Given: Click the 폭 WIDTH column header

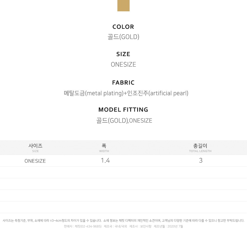Looking at the screenshot, I should pos(104,148).
